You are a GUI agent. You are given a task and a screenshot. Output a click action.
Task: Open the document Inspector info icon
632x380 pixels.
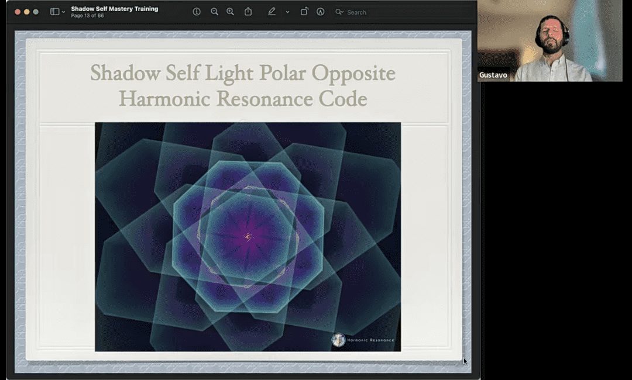197,12
